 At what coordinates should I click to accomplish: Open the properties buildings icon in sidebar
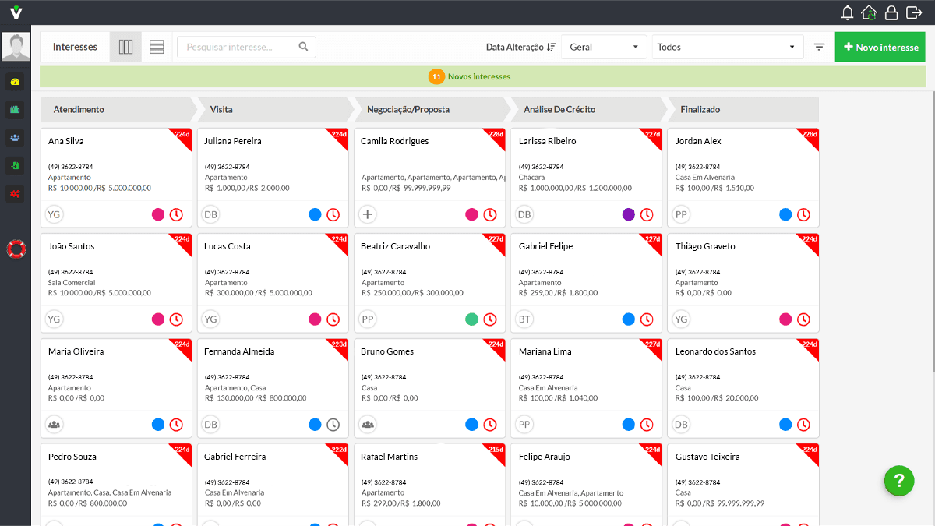15,109
